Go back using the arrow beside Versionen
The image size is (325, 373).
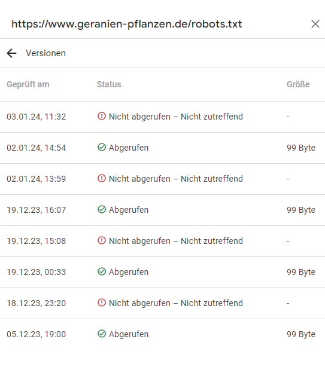point(11,53)
